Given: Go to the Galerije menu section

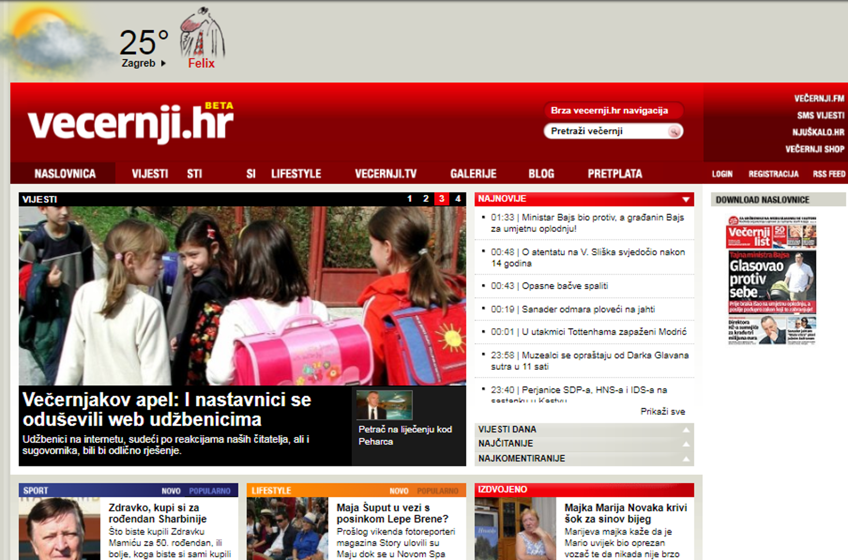Looking at the screenshot, I should (x=473, y=174).
